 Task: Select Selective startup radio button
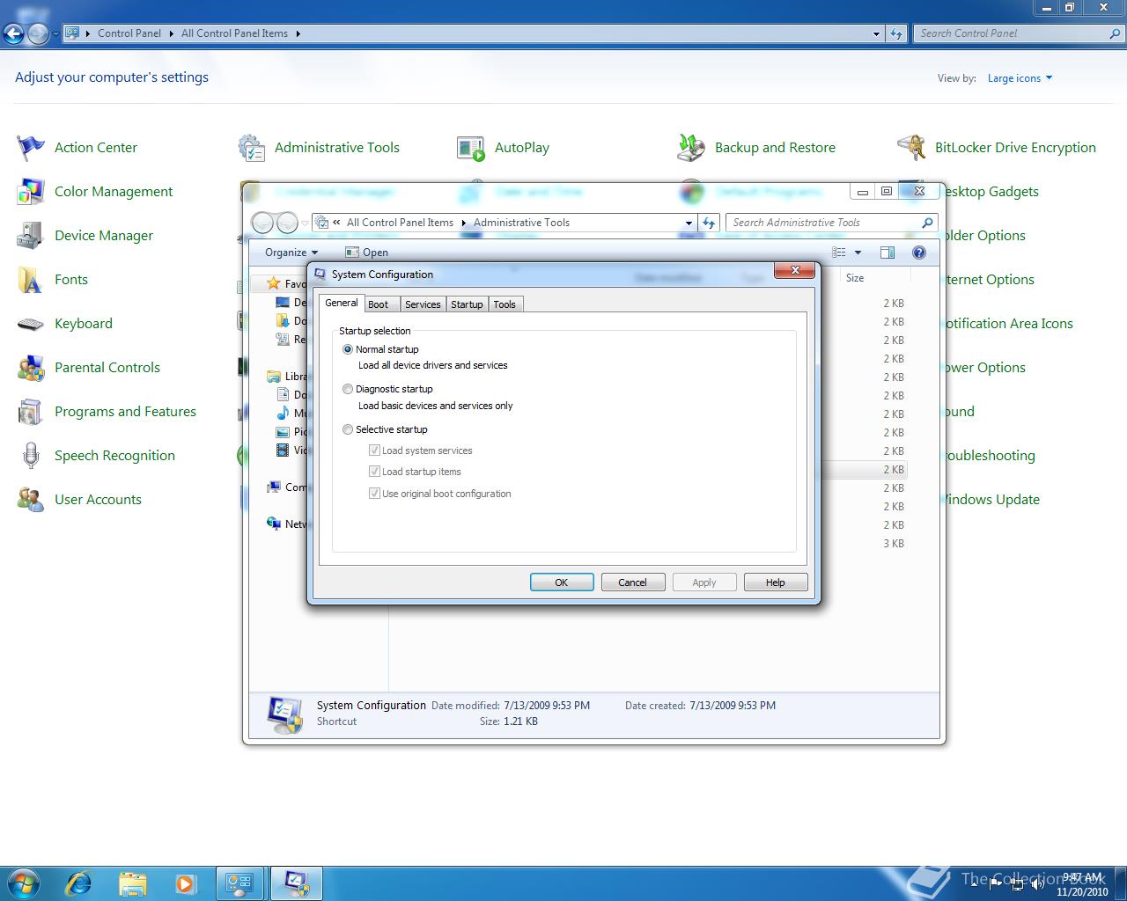[x=348, y=429]
